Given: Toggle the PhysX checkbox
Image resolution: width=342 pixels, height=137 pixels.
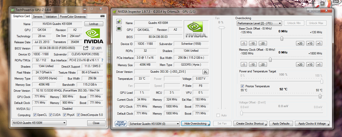Looking at the screenshot, I should click(64, 115).
